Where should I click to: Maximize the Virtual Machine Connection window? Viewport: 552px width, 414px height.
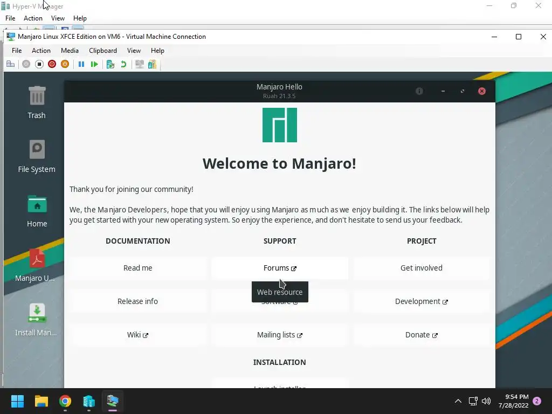pyautogui.click(x=518, y=37)
